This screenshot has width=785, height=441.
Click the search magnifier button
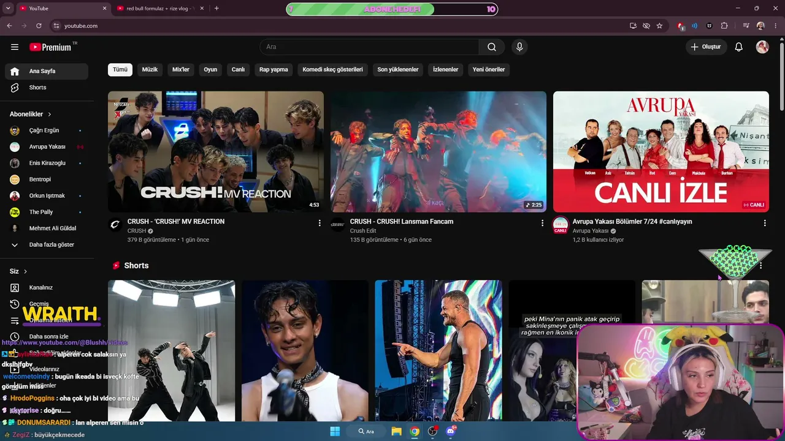pyautogui.click(x=492, y=47)
